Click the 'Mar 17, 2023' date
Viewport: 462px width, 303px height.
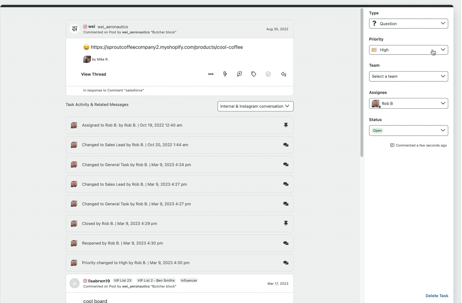tap(278, 284)
